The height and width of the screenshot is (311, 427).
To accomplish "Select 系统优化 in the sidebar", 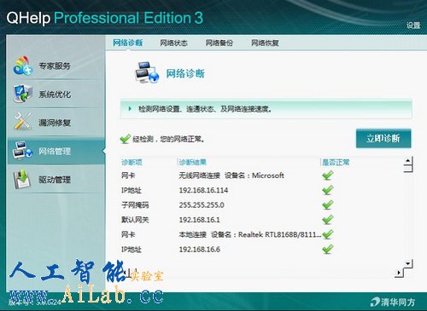I will click(56, 95).
